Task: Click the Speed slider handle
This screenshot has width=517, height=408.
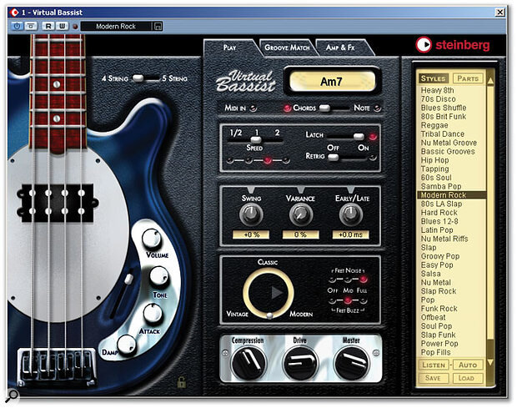Action: (256, 140)
